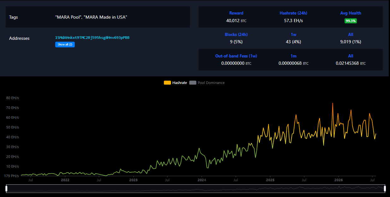The image size is (390, 197).
Task: Click the Out-of-band Fees (1w) header
Action: point(236,56)
